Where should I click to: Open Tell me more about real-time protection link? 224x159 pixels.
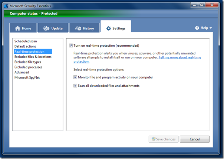180,57
